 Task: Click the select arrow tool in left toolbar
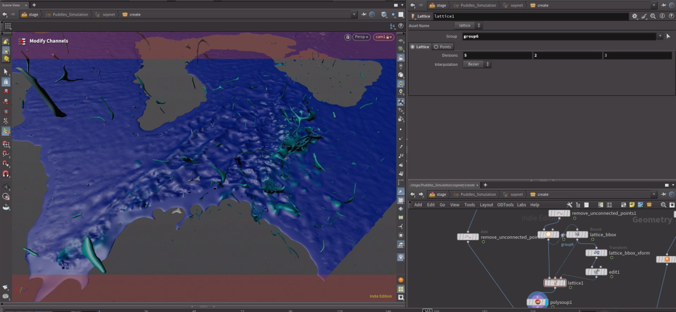[x=6, y=72]
